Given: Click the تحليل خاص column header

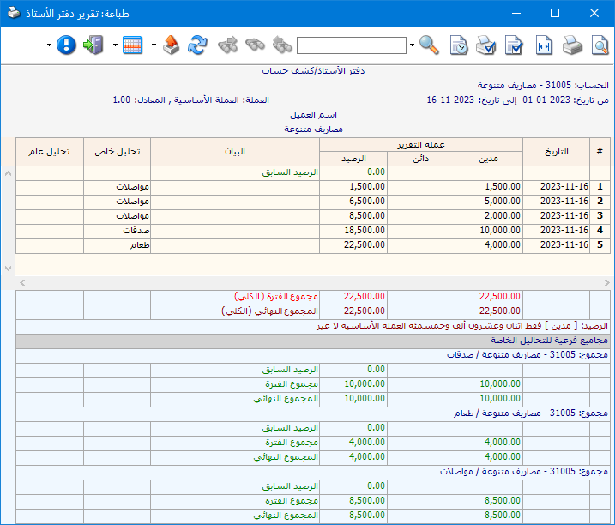Looking at the screenshot, I should click(117, 152).
